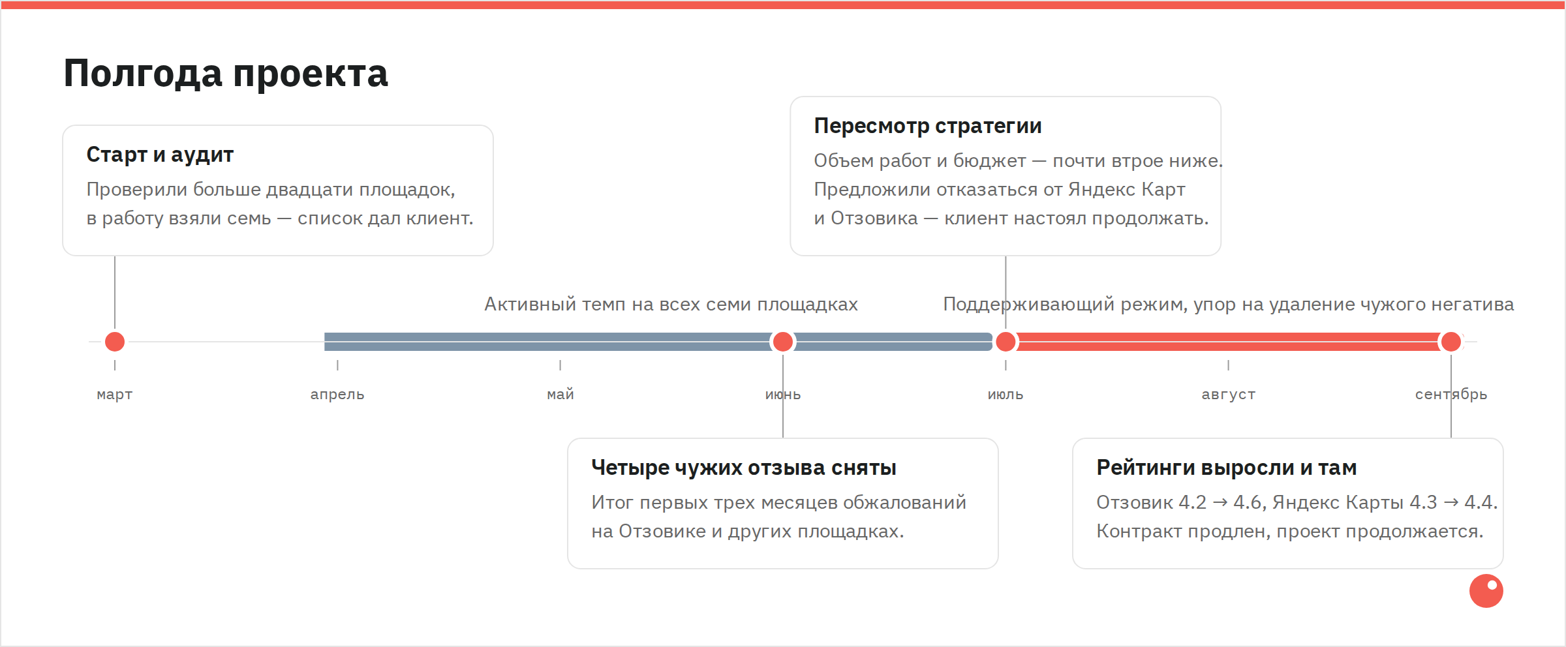Viewport: 1566px width, 647px height.
Task: Click text 'Итог первых трех месяцев обжалований'
Action: (x=779, y=503)
